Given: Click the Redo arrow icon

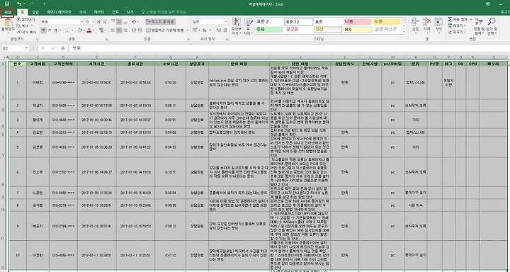Looking at the screenshot, I should [x=32, y=4].
